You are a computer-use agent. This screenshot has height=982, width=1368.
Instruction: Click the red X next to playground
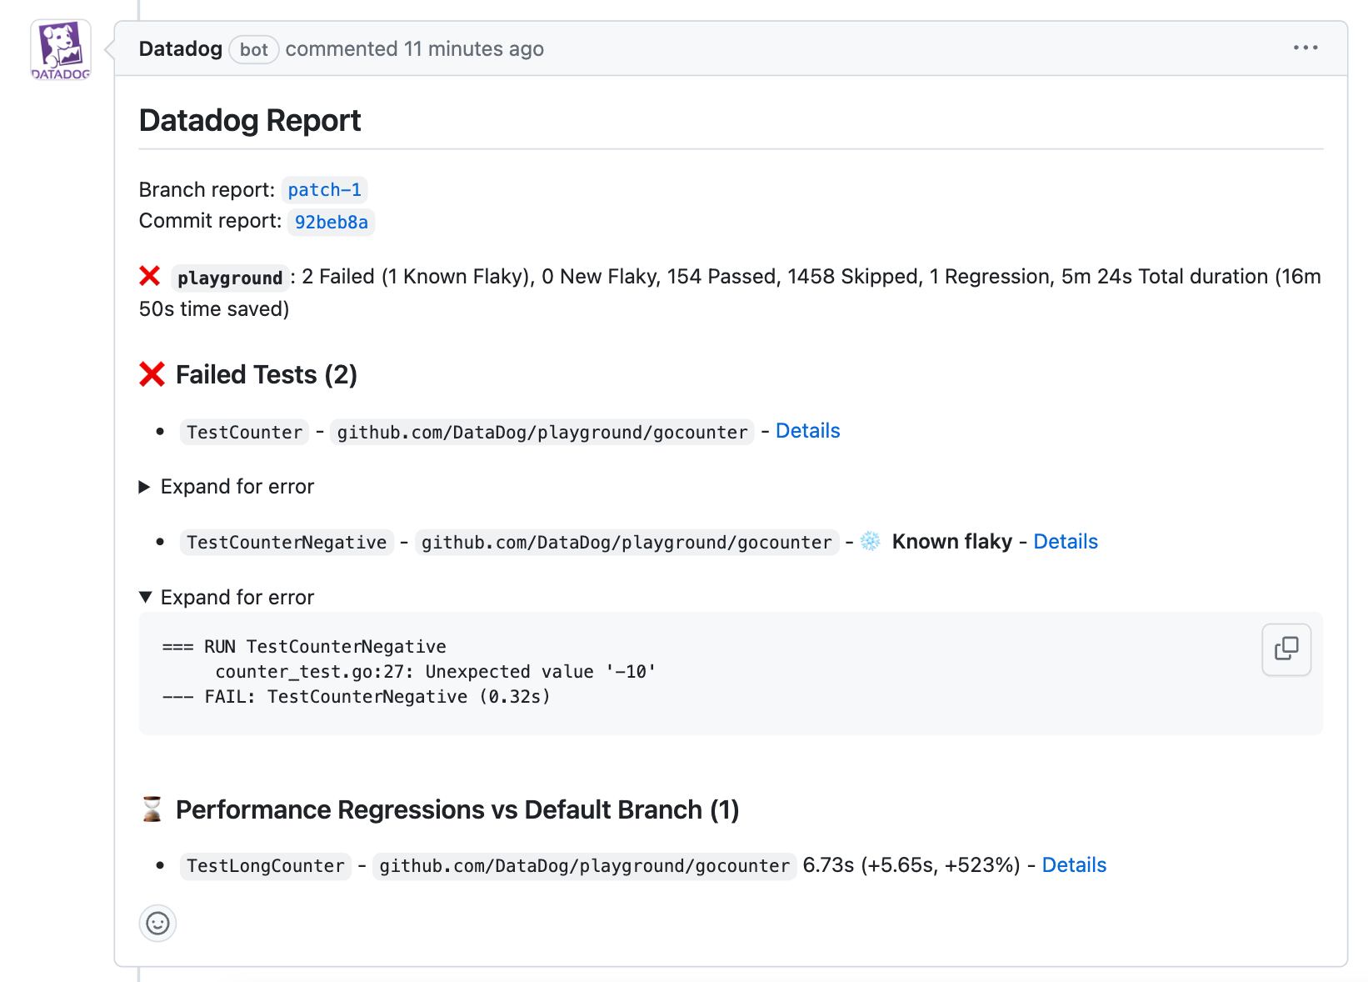point(150,276)
